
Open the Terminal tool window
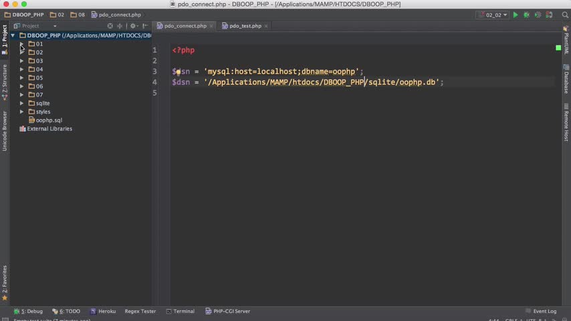point(181,311)
